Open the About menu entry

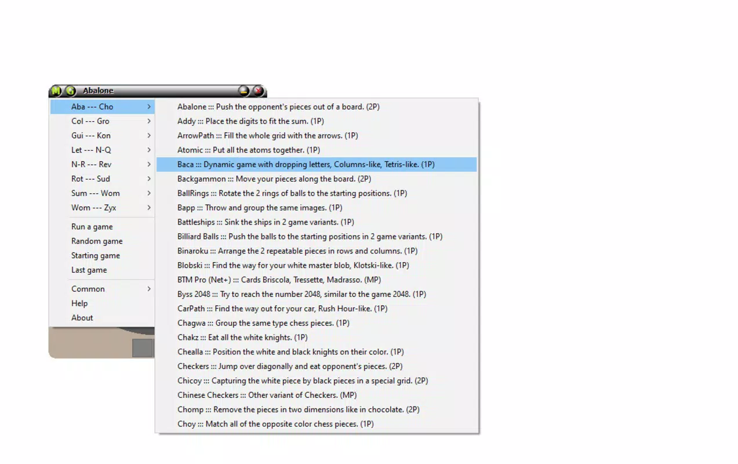[x=103, y=318]
